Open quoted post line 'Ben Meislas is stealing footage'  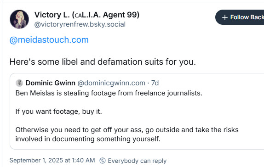click(x=109, y=93)
